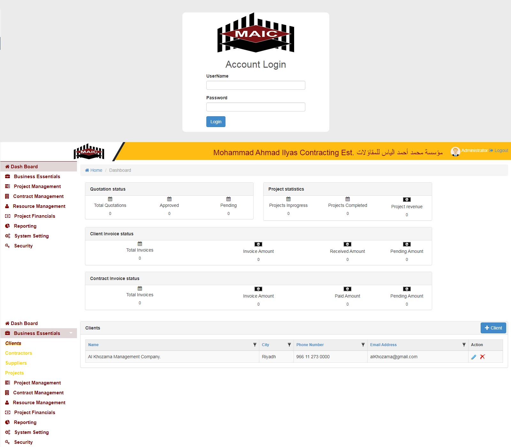Click the Security key icon beside the dashboard panels
511x447 pixels.
(7, 246)
